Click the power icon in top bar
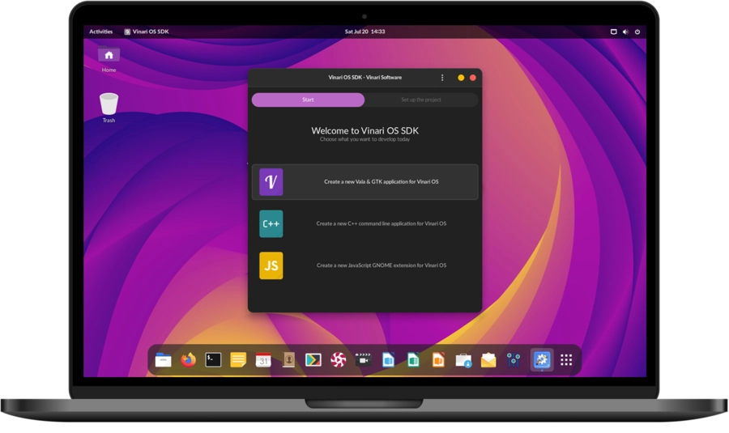The height and width of the screenshot is (433, 729). point(637,32)
